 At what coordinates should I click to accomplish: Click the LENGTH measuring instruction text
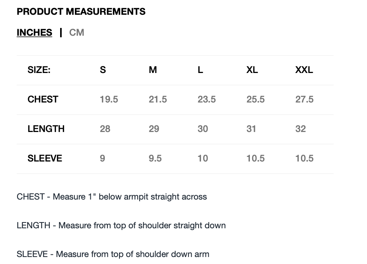(x=121, y=226)
